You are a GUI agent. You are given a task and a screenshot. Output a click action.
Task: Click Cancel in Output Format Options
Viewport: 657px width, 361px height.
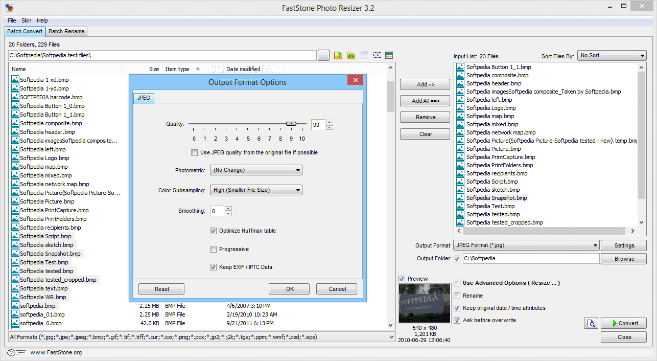coord(337,289)
